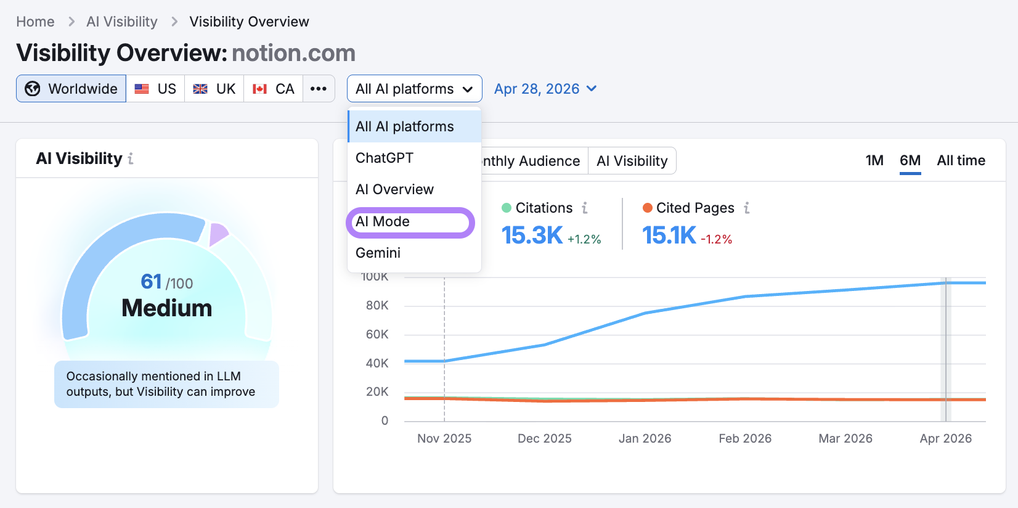This screenshot has width=1018, height=508.
Task: Click the Dec 2025 axis label
Action: click(x=545, y=438)
